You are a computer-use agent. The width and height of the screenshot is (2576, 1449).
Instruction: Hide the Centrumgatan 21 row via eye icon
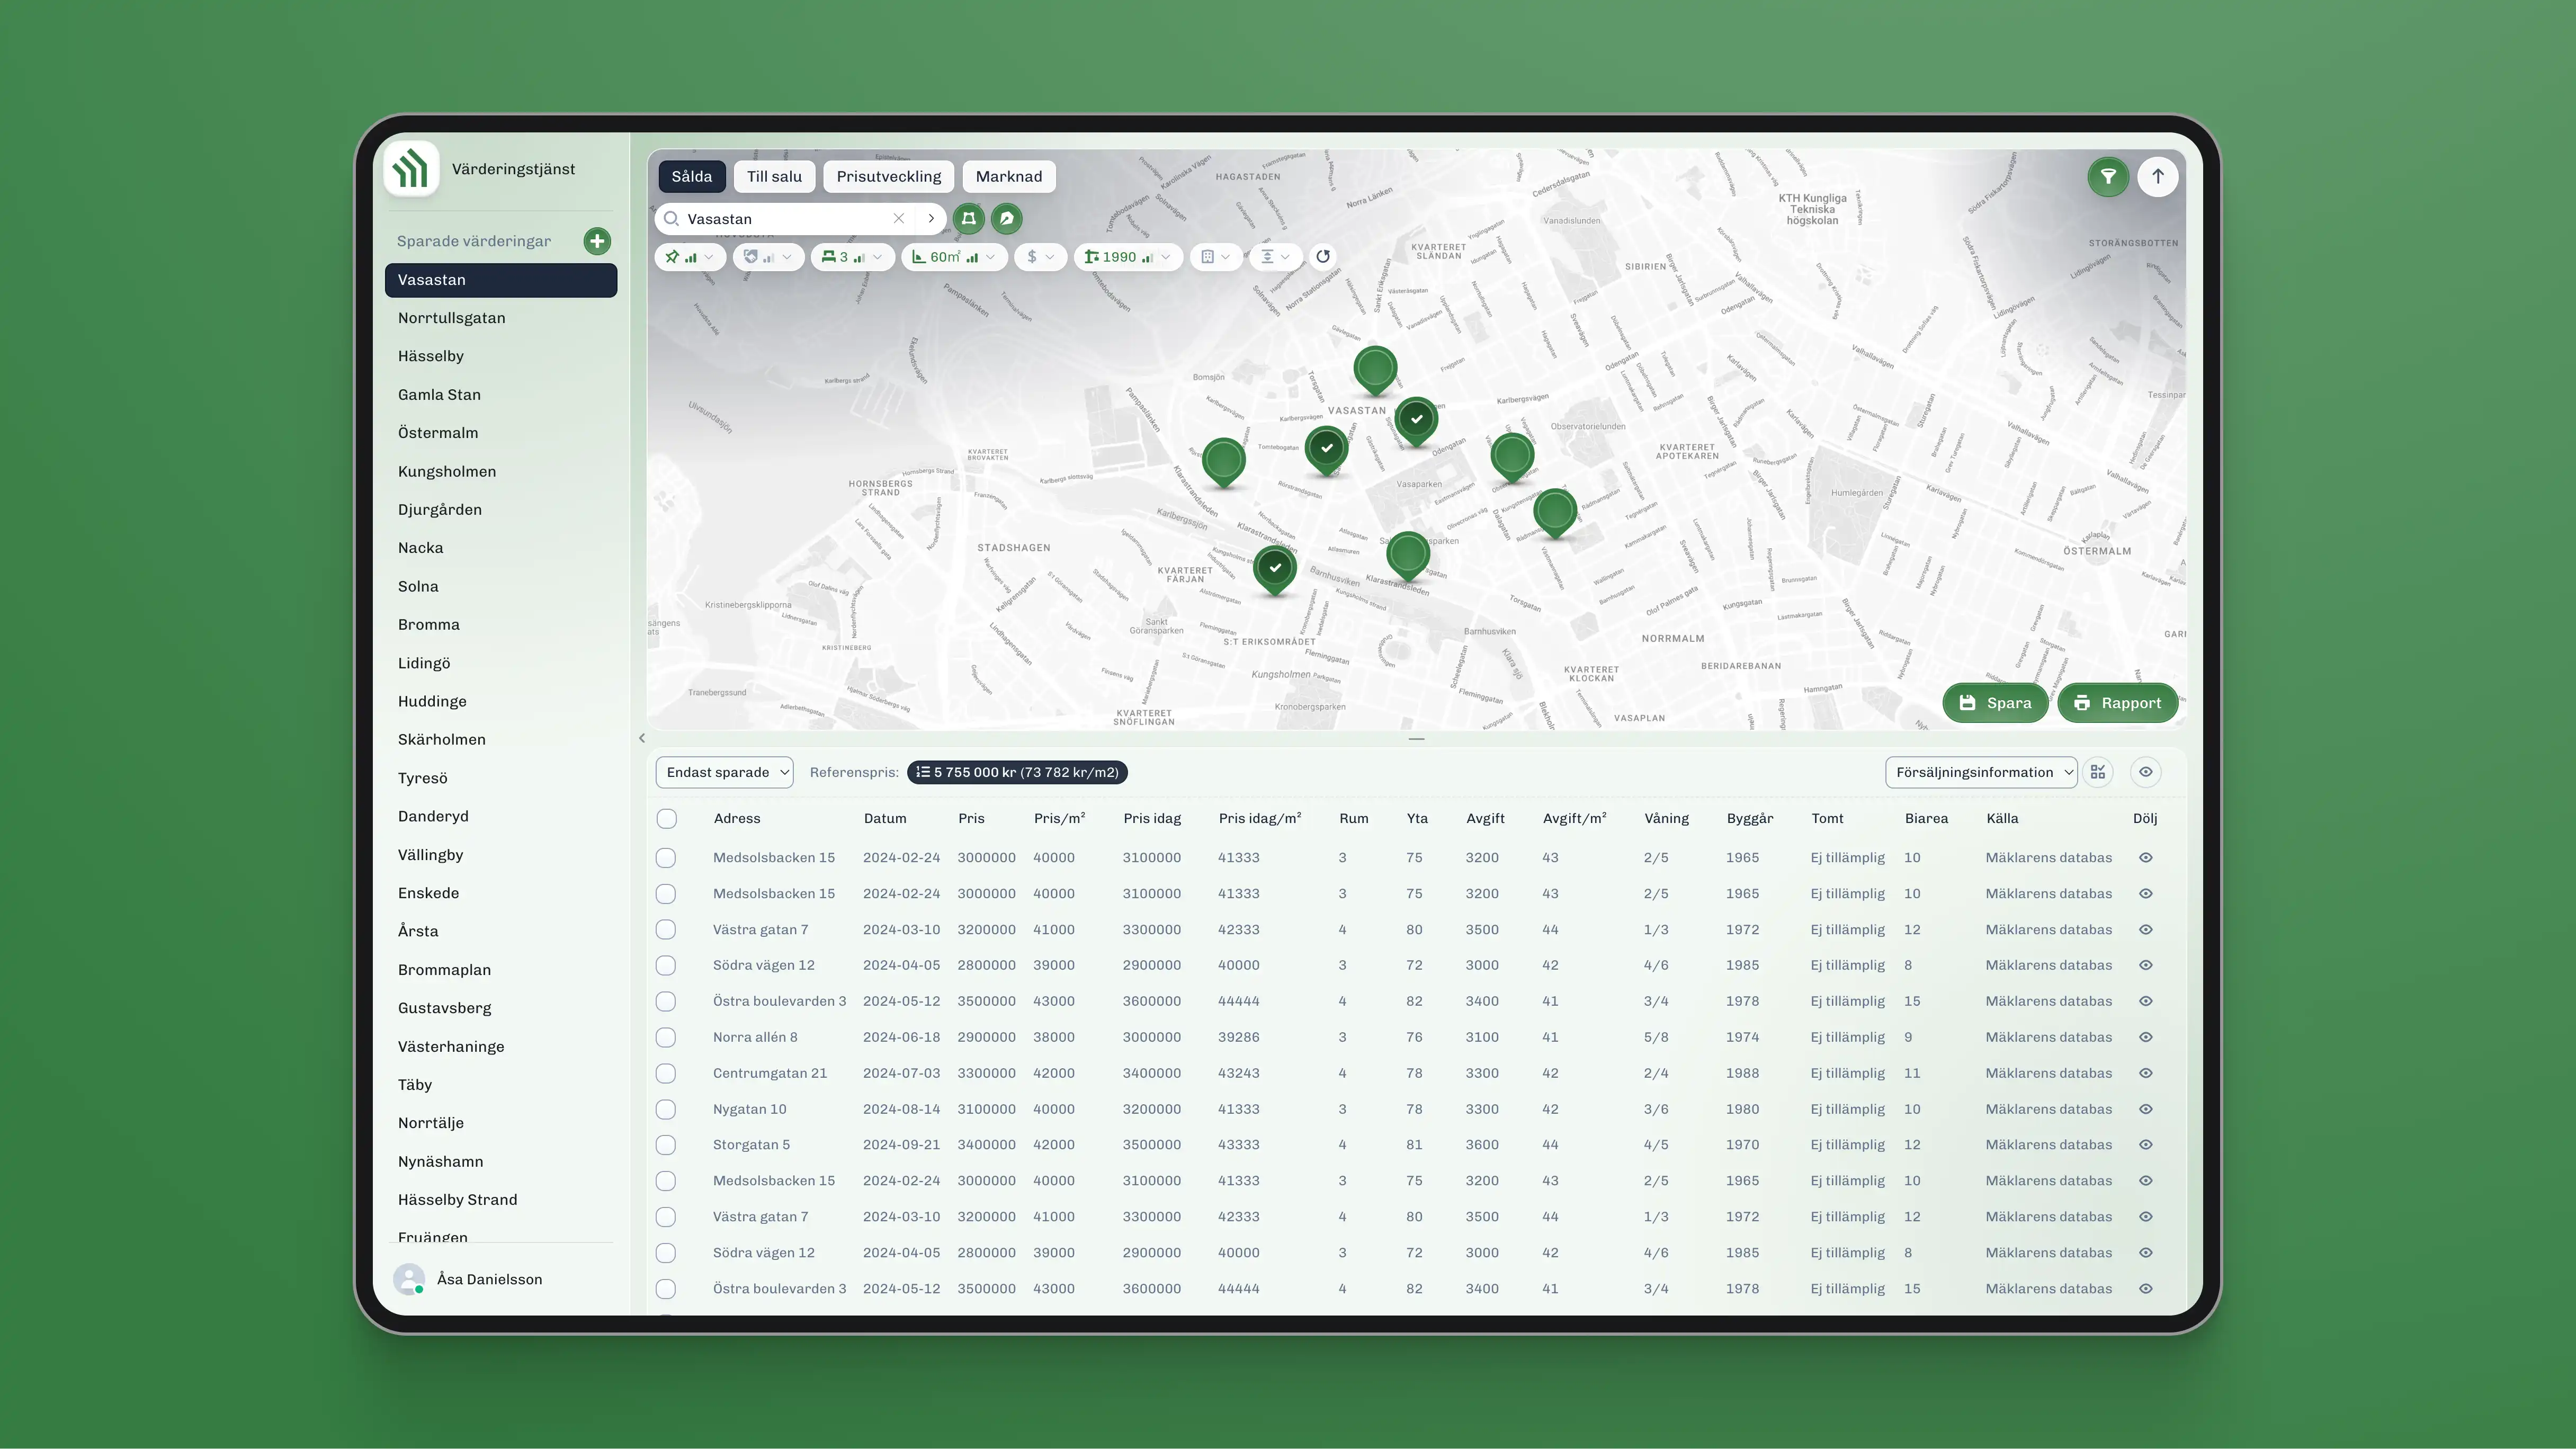tap(2145, 1073)
